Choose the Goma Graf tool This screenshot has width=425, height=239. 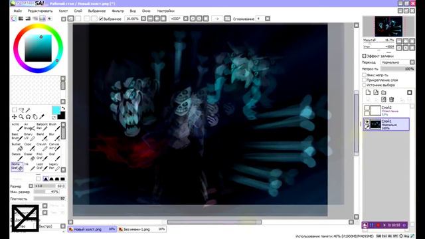pos(17,167)
